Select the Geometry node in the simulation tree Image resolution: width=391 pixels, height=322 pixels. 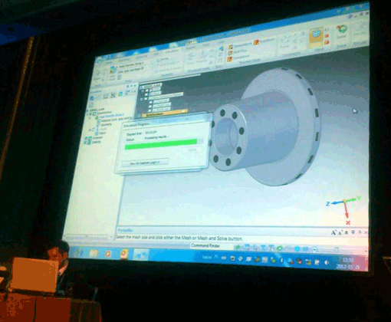tap(104, 125)
